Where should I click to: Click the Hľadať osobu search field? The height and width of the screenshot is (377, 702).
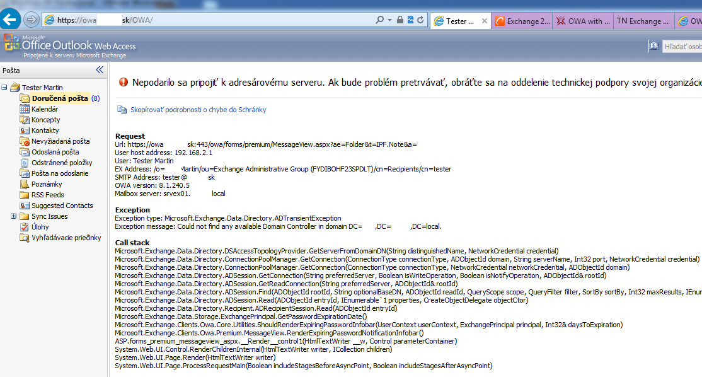tap(682, 47)
